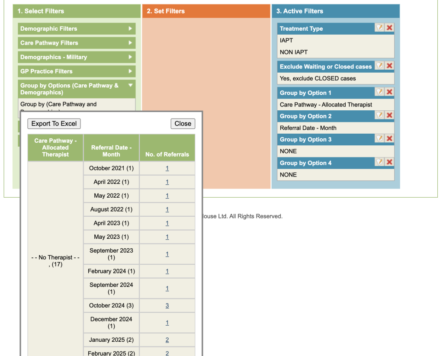
Task: Edit Group by Option 3
Action: [x=379, y=139]
